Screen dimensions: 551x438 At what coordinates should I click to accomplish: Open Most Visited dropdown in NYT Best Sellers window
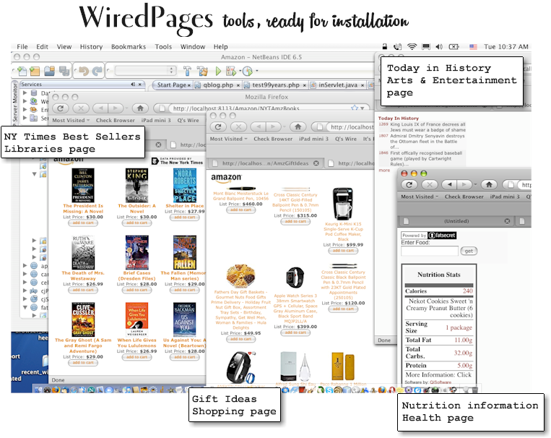(x=71, y=120)
